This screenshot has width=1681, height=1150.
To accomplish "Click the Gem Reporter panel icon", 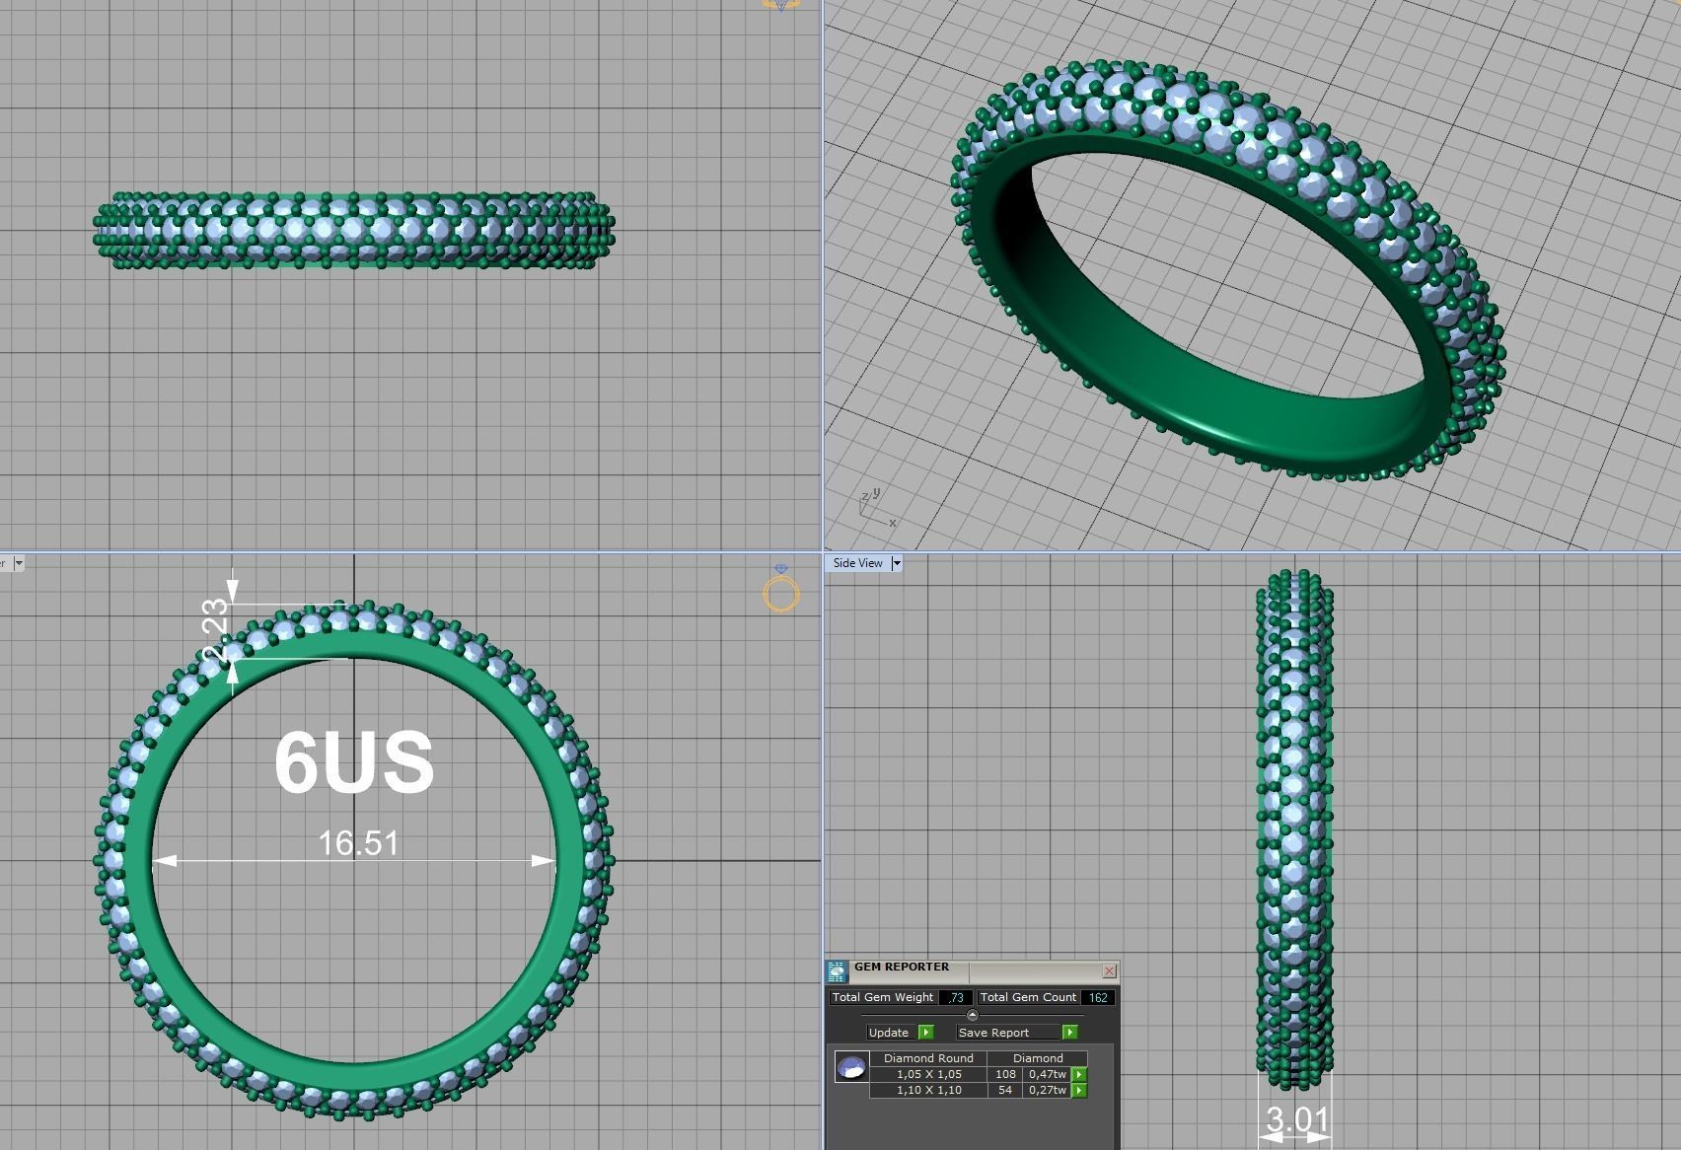I will click(837, 971).
